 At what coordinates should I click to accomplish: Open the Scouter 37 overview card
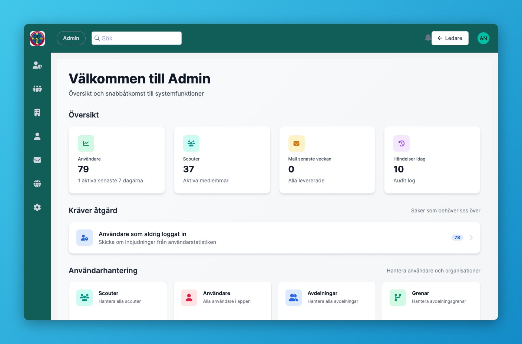pyautogui.click(x=222, y=160)
